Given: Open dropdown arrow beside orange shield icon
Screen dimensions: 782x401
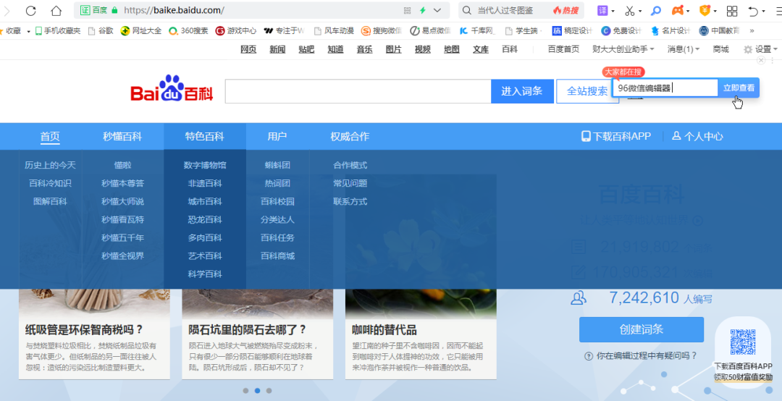Looking at the screenshot, I should pyautogui.click(x=715, y=11).
